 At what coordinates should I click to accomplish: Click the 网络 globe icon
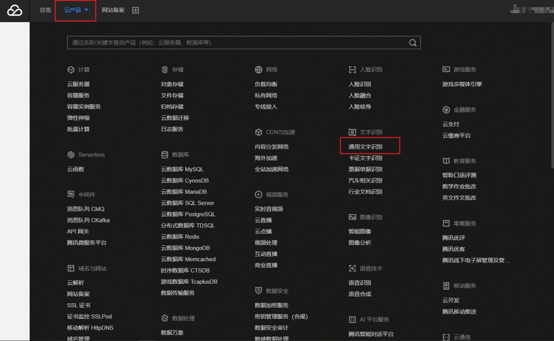[x=258, y=69]
